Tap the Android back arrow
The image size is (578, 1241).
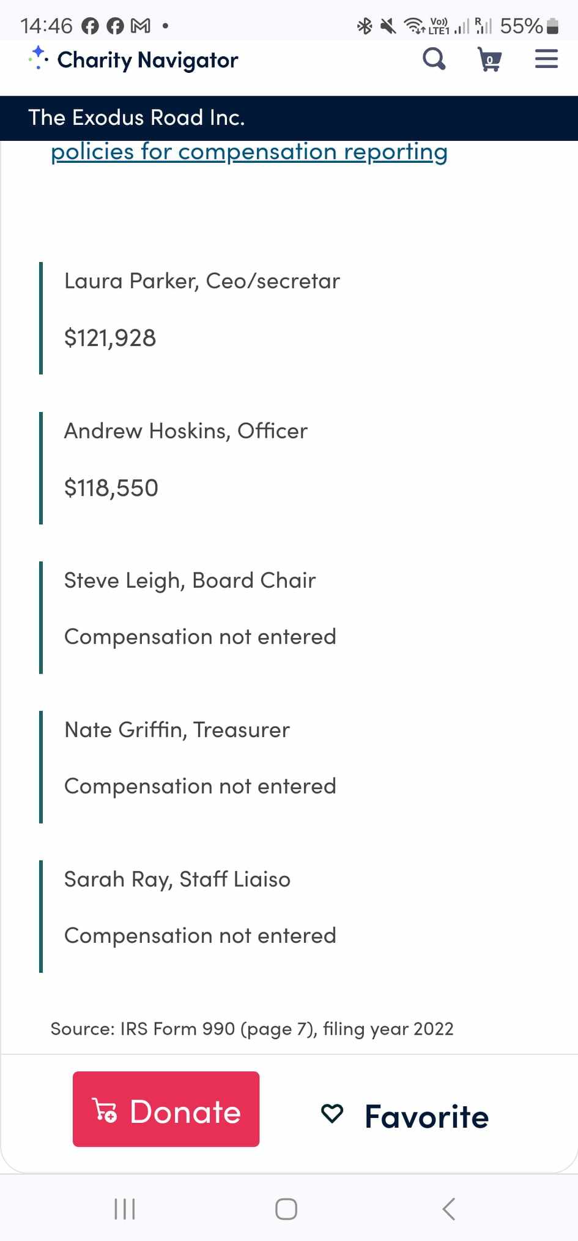(448, 1209)
